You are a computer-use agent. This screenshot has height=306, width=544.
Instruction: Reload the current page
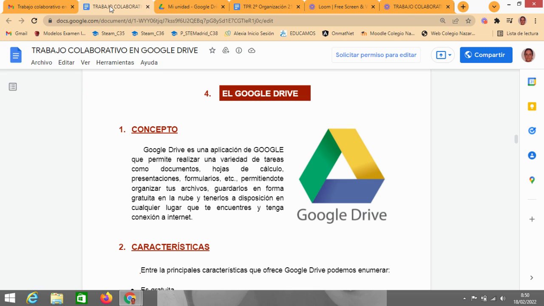click(34, 20)
